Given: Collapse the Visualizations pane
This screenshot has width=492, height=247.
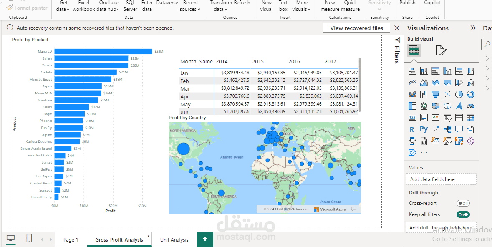Looking at the screenshot, I should (x=473, y=28).
